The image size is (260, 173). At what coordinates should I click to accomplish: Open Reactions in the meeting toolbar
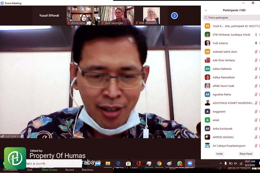pos(88,170)
